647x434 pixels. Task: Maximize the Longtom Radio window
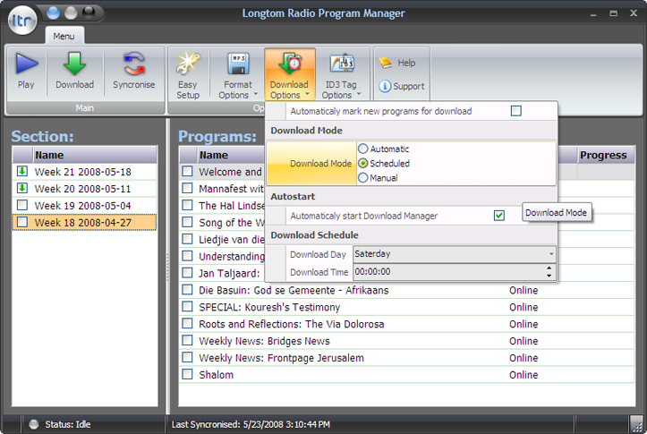[x=614, y=13]
